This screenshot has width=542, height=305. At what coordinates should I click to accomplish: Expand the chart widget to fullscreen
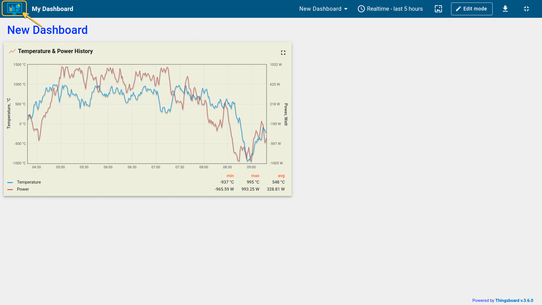(283, 53)
